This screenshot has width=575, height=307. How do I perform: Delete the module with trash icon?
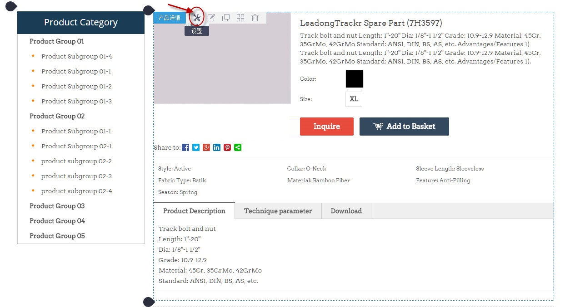tap(255, 18)
